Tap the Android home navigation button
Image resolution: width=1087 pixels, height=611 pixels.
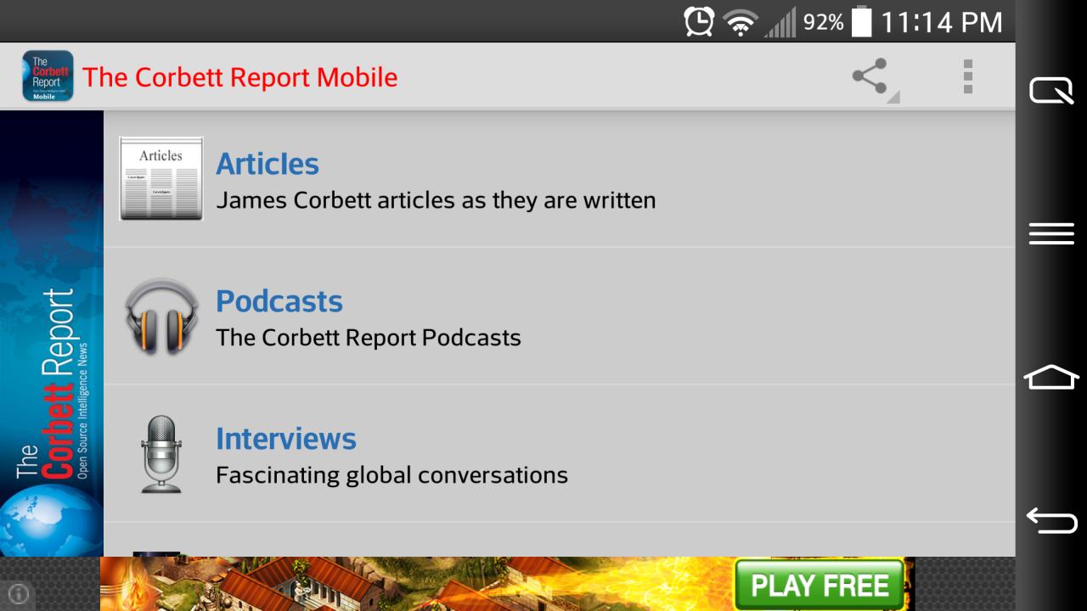click(x=1051, y=377)
